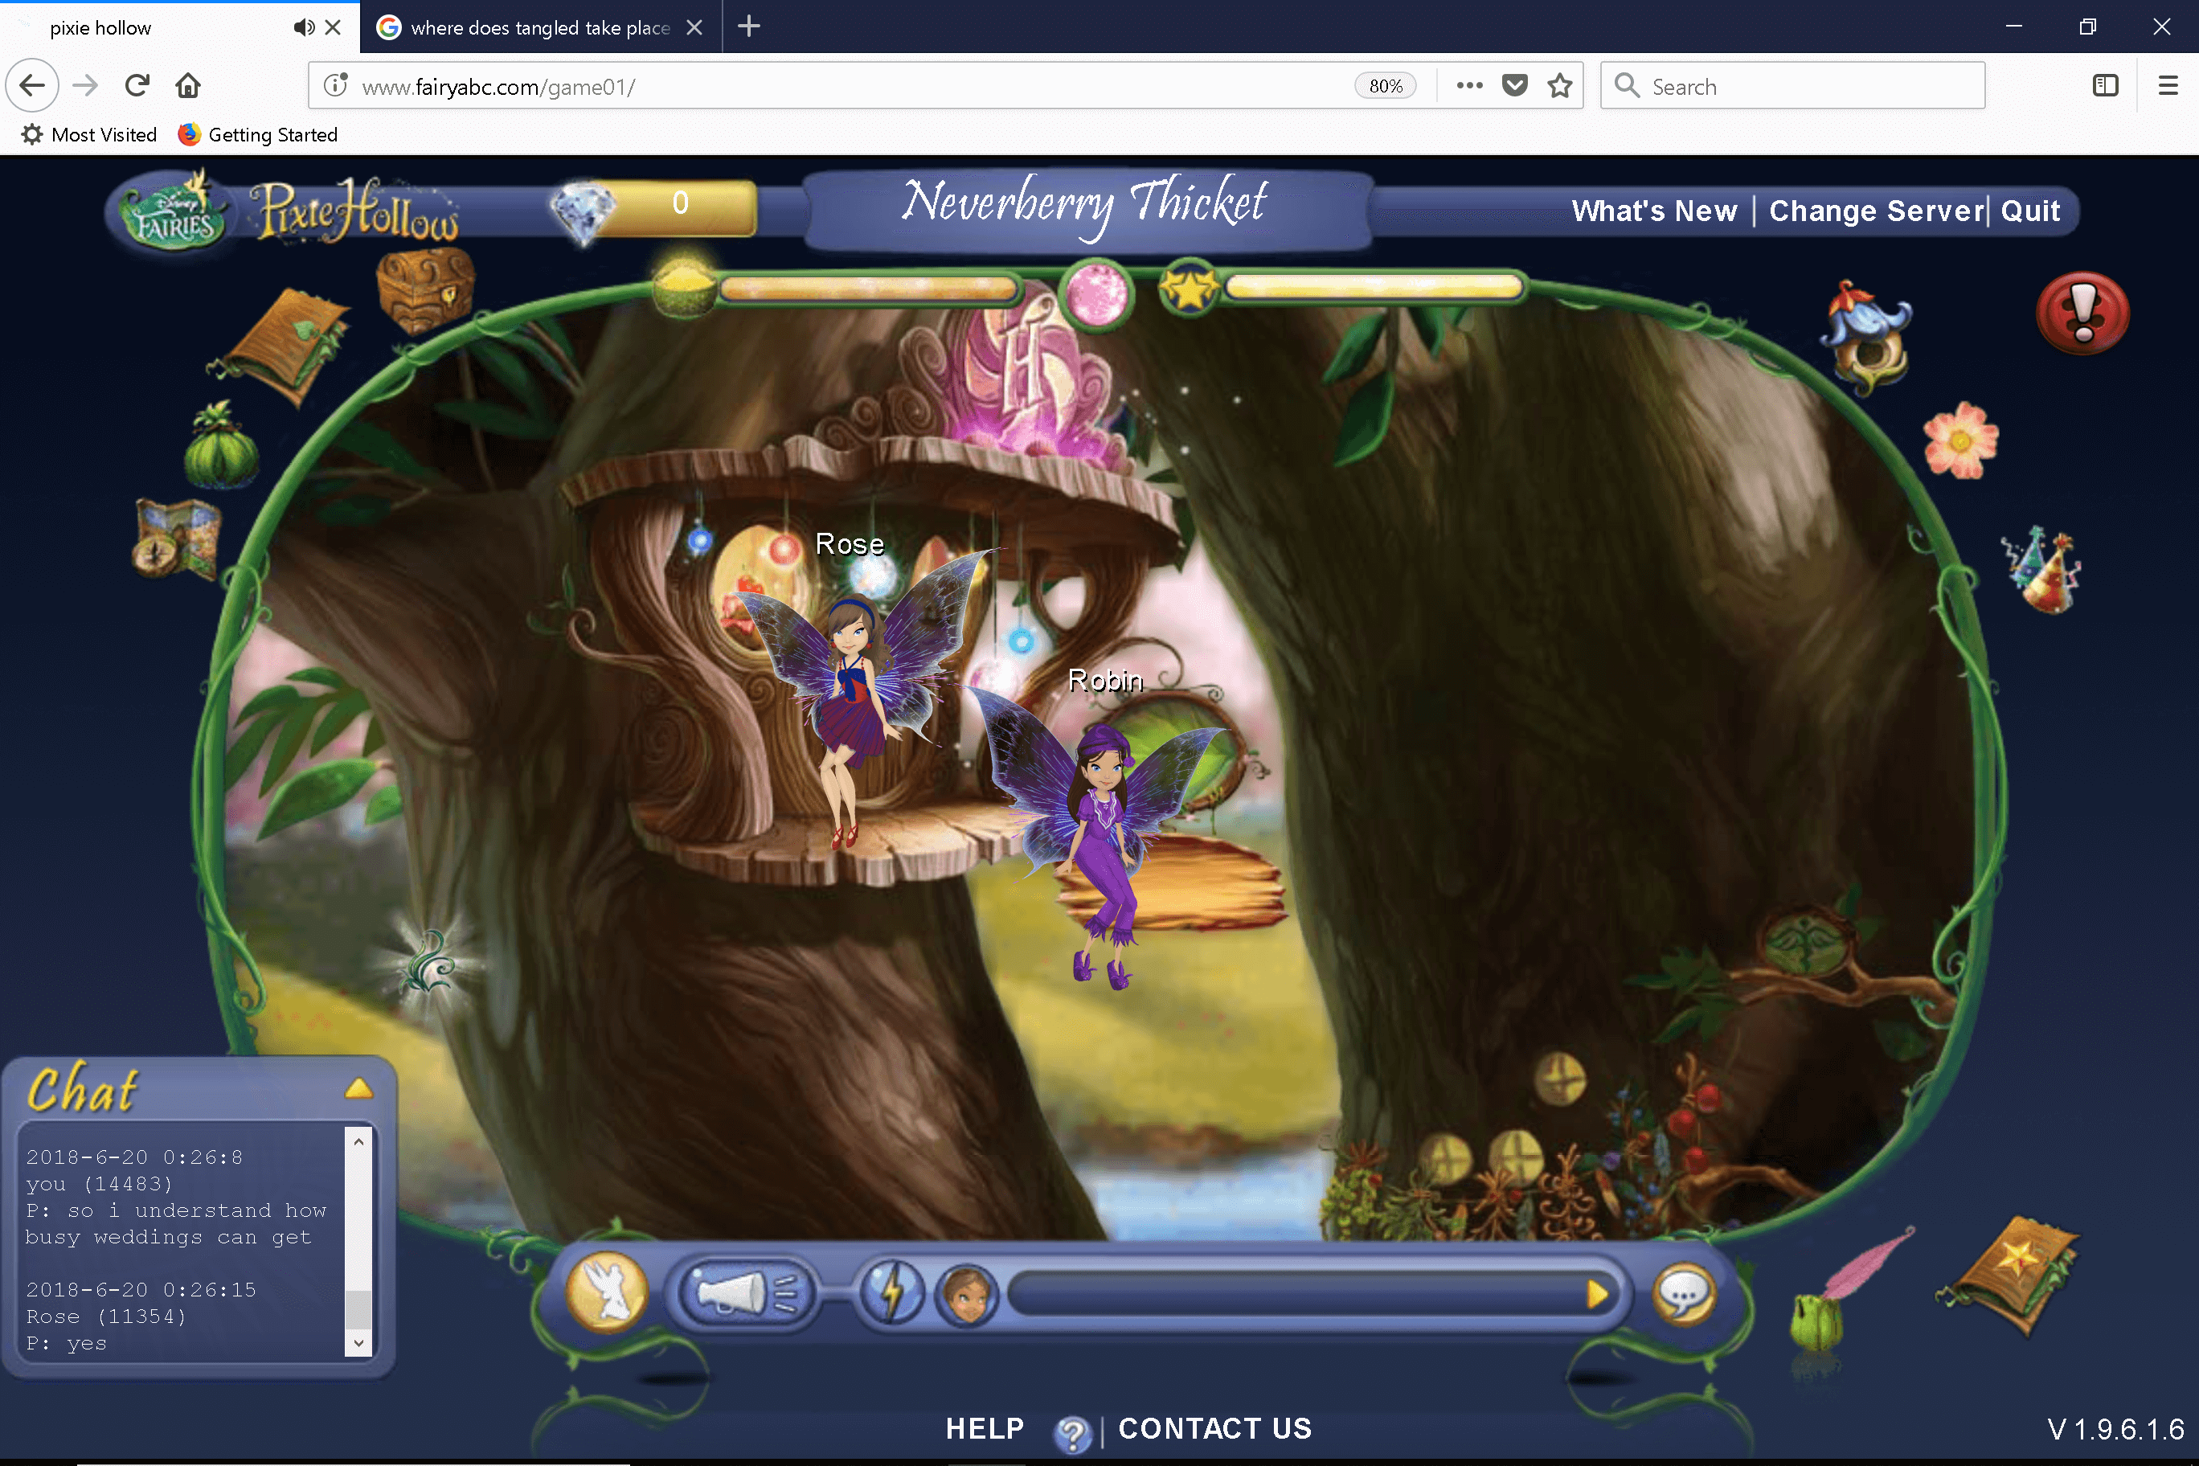Click the red exclamation alert icon
Image resolution: width=2199 pixels, height=1466 pixels.
[2082, 314]
